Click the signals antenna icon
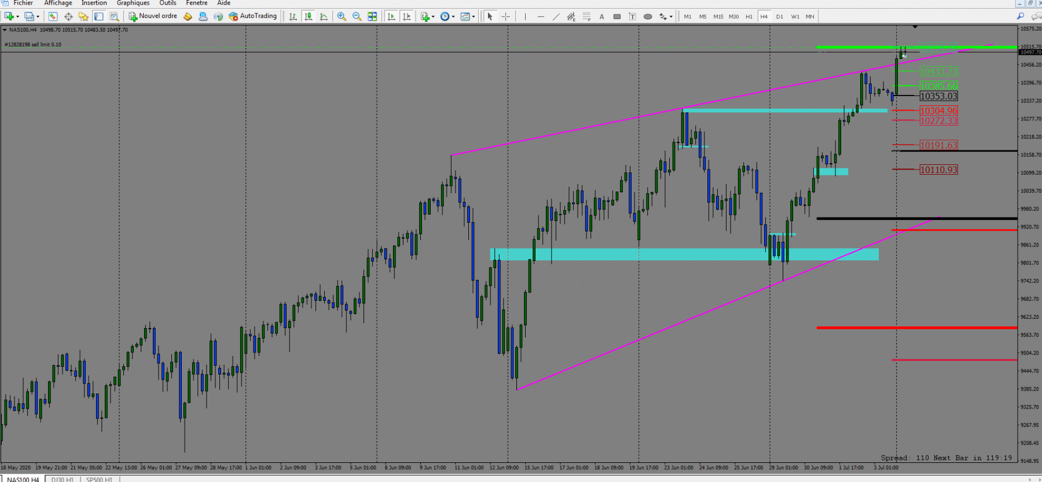 [x=218, y=16]
